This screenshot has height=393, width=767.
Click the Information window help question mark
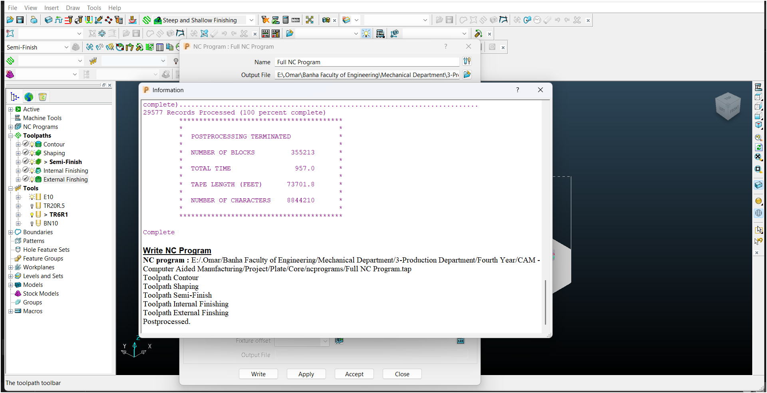pyautogui.click(x=518, y=90)
